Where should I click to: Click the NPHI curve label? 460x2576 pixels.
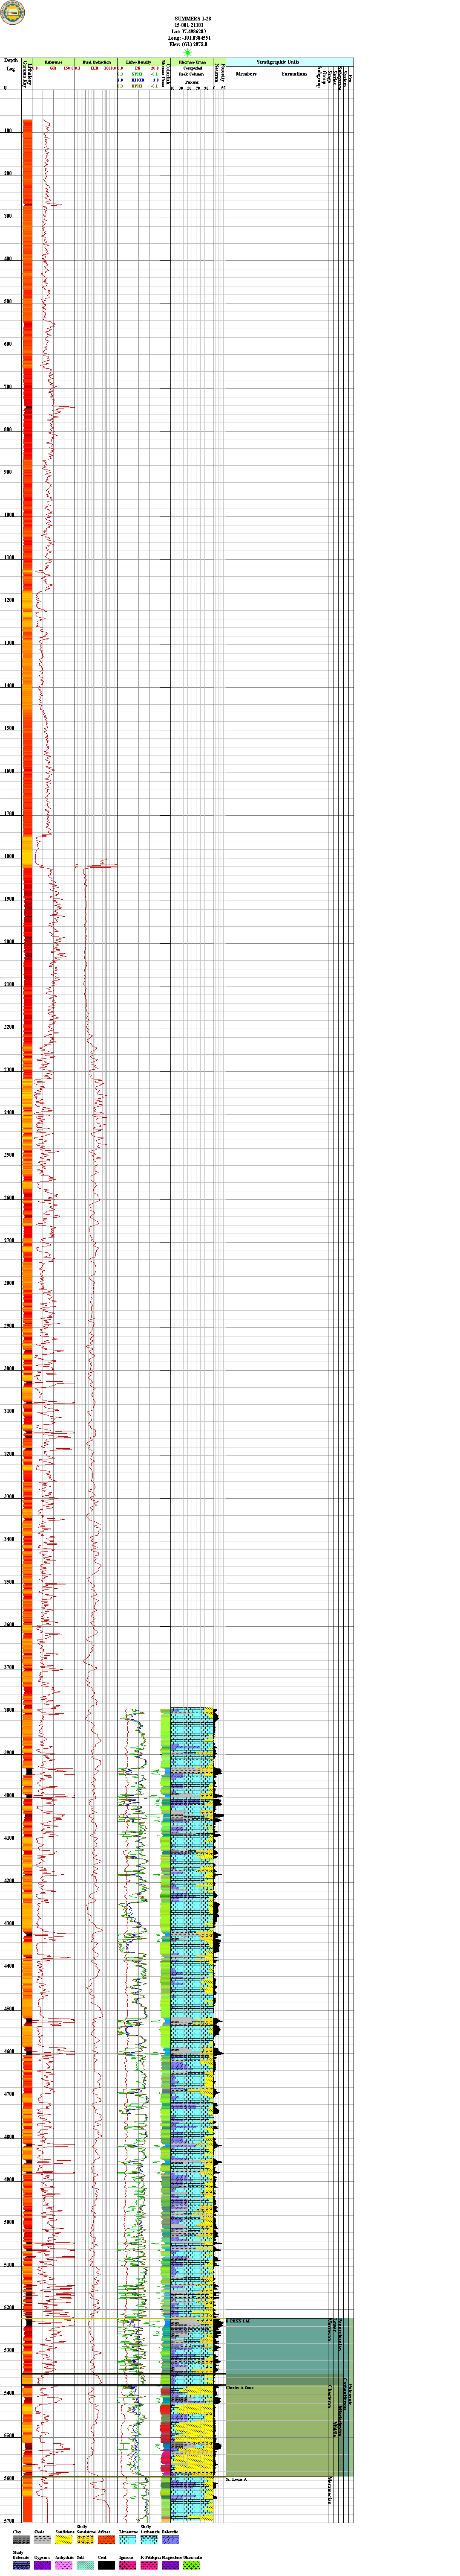[x=138, y=74]
